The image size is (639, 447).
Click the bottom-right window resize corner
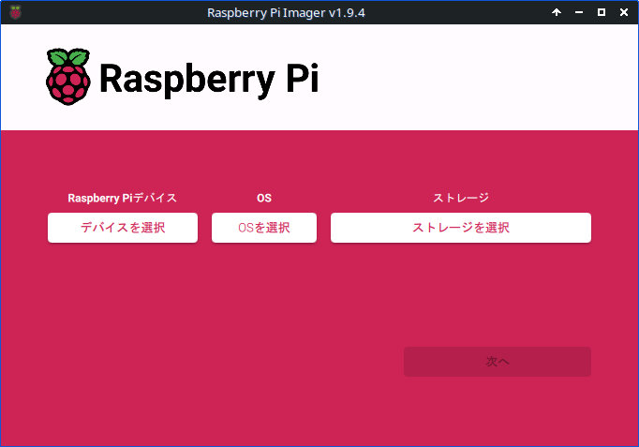(x=635, y=443)
